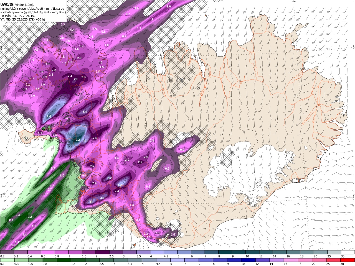This screenshot has width=355, height=266.
Task: Click the navy blue 10–12 swatch in lower legend
Action: [x=248, y=260]
